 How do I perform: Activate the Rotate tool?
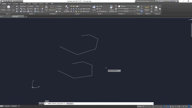30,6
